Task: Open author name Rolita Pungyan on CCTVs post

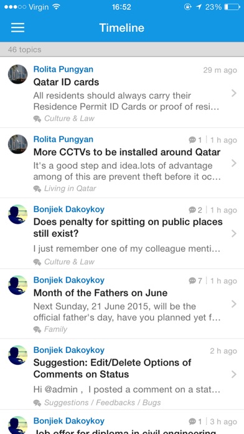Action: [x=63, y=139]
